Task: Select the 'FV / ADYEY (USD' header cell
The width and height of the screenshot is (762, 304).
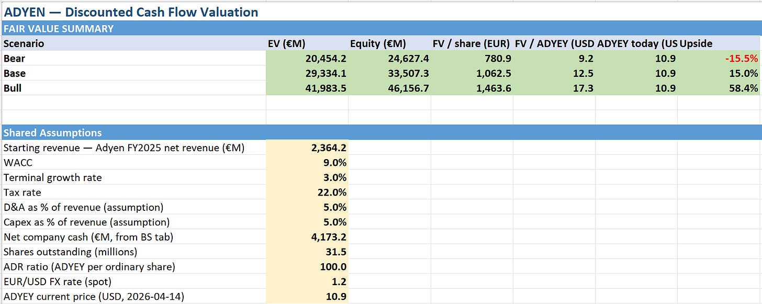Action: (x=554, y=43)
